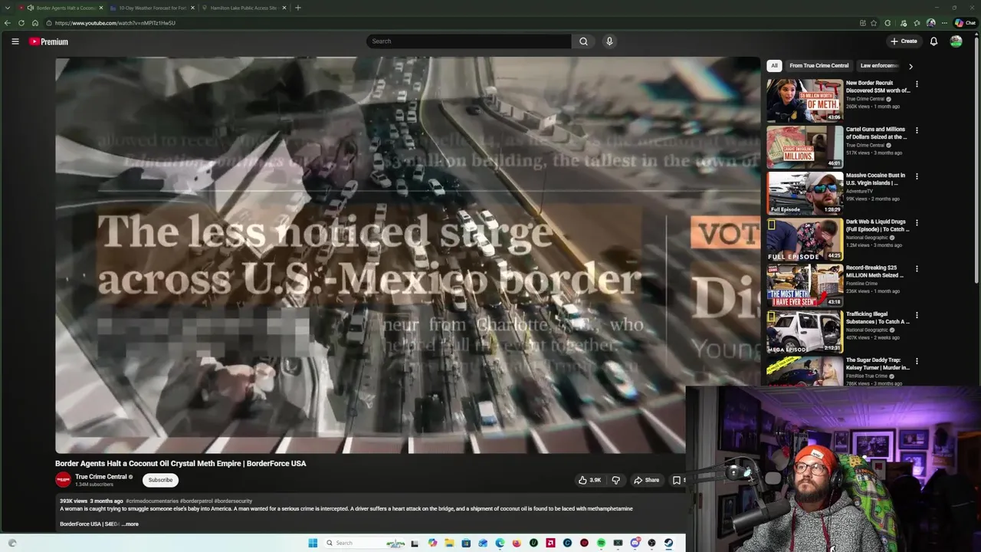Open options for Trafficking Illegal Substances video

pos(917,315)
